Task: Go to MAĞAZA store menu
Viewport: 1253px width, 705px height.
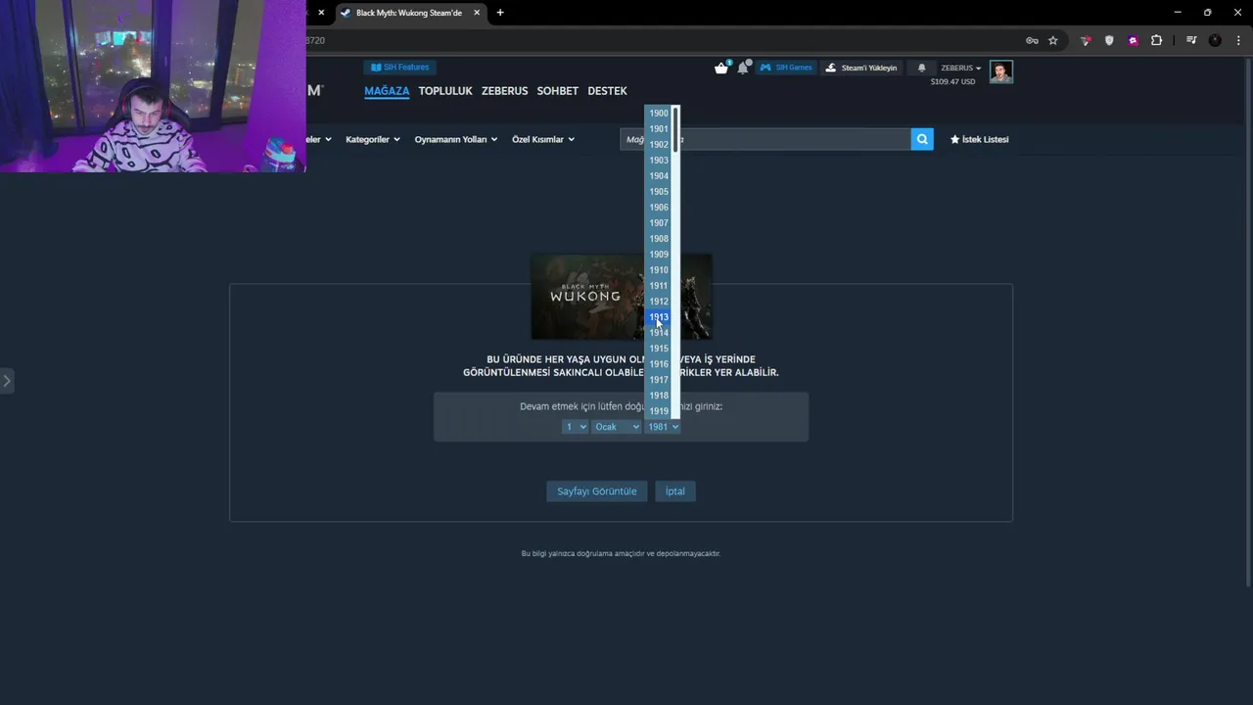Action: tap(387, 91)
